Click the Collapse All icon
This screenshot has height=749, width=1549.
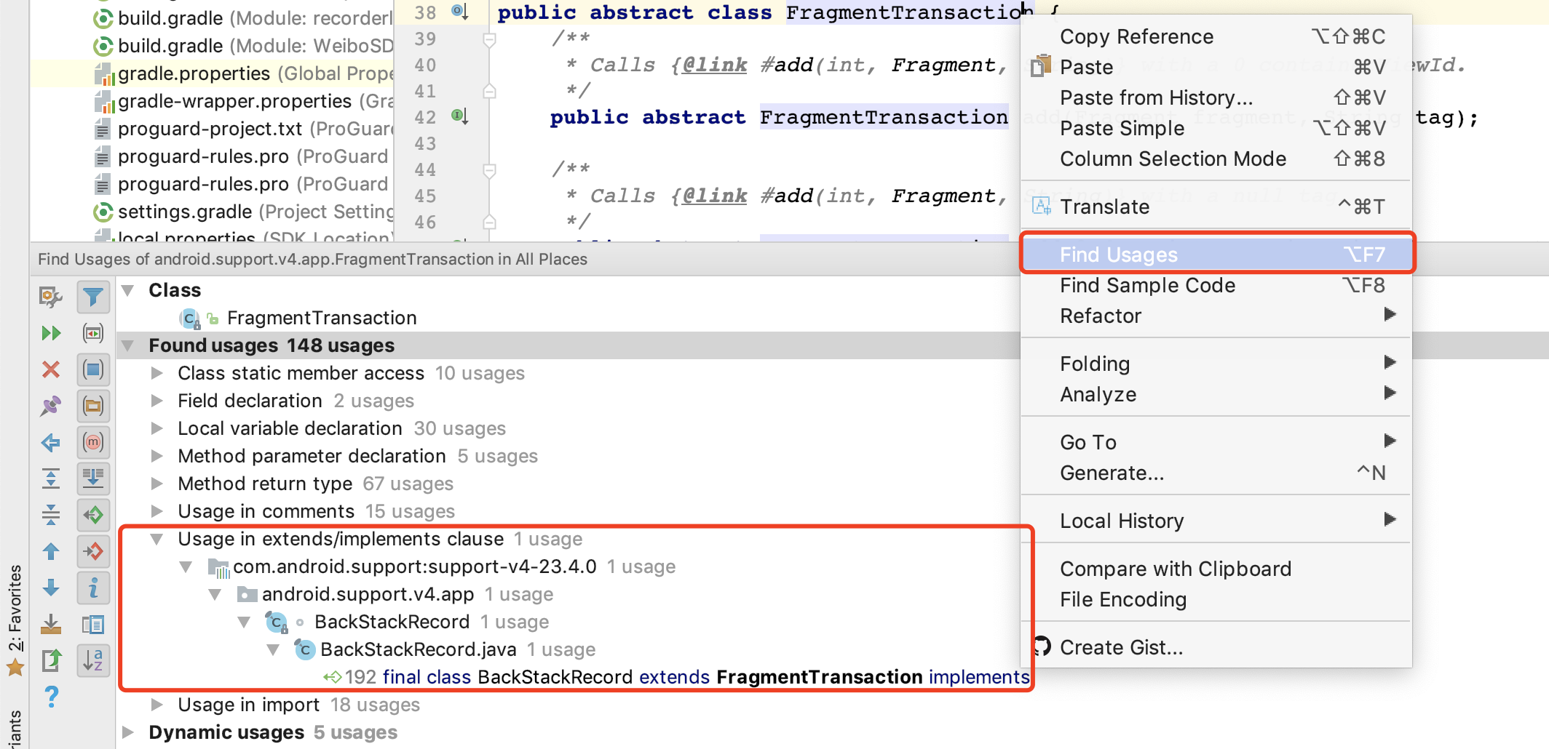[51, 515]
